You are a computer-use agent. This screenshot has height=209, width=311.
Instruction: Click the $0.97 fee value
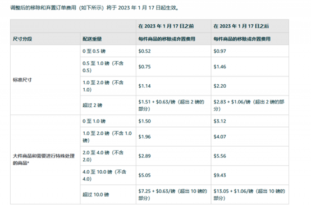[219, 51]
